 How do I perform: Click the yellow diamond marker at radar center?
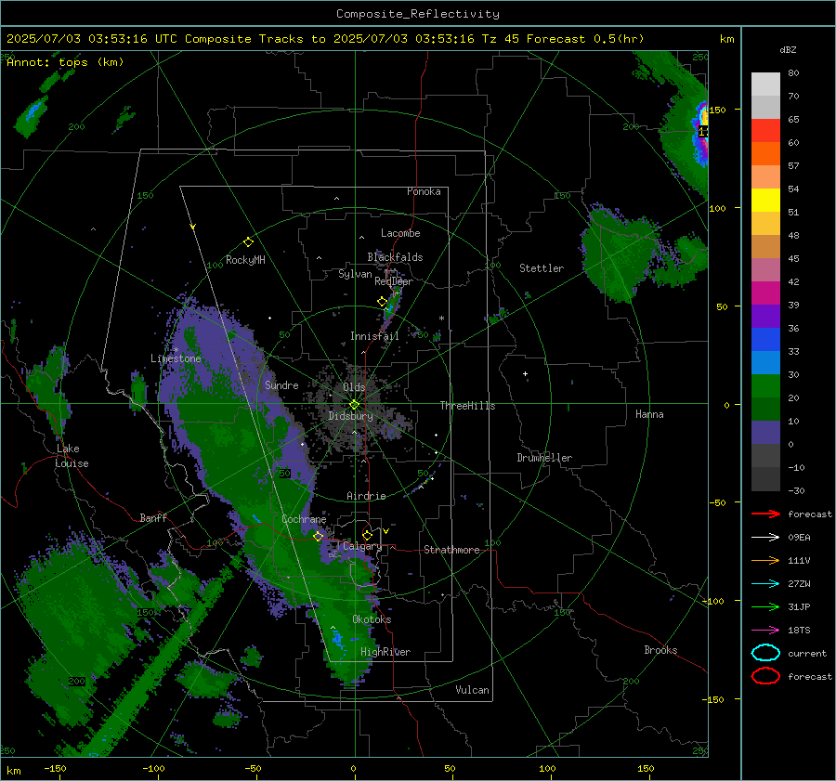(355, 405)
